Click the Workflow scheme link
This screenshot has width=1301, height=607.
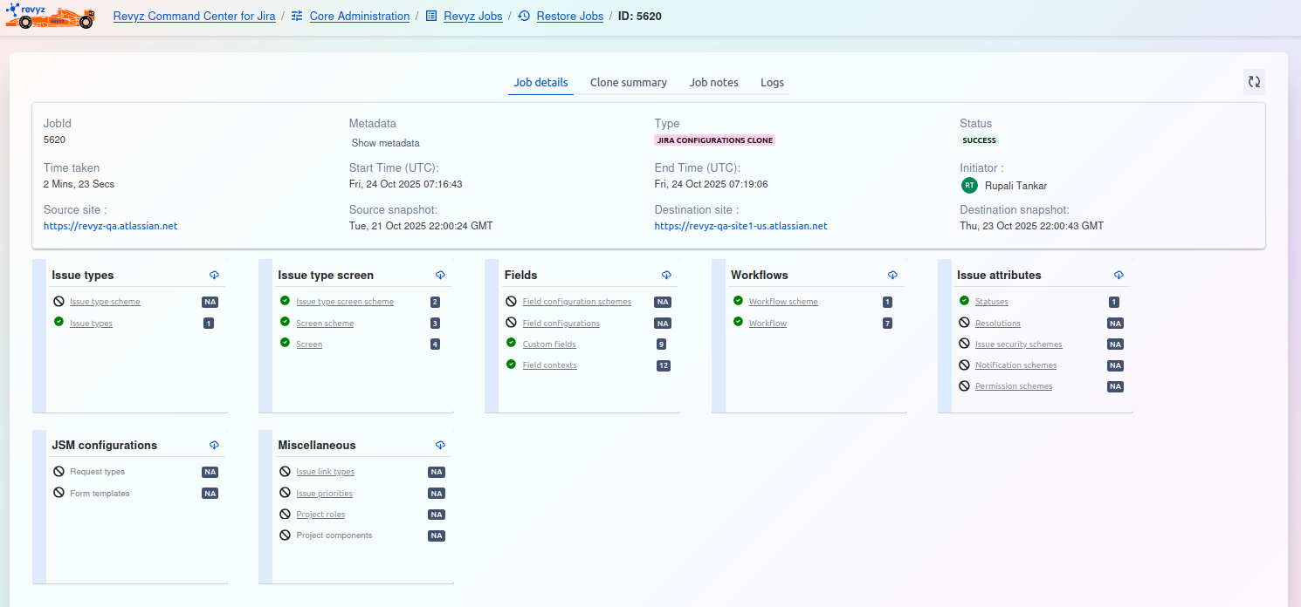point(783,302)
